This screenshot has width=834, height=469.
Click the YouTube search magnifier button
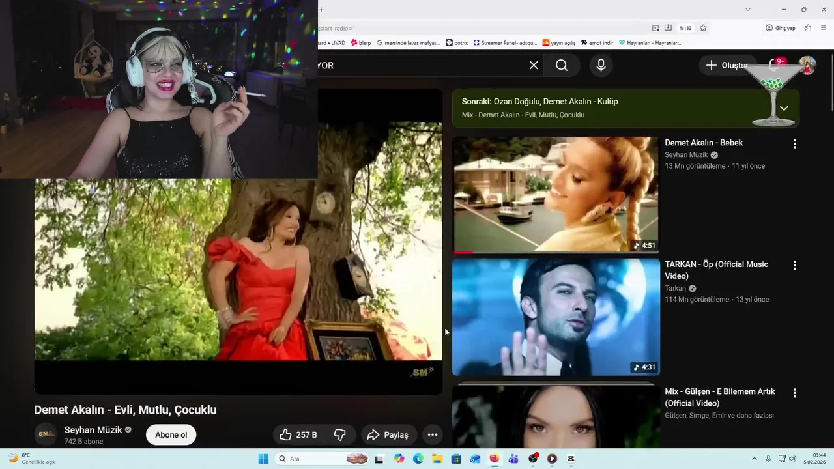coord(562,65)
